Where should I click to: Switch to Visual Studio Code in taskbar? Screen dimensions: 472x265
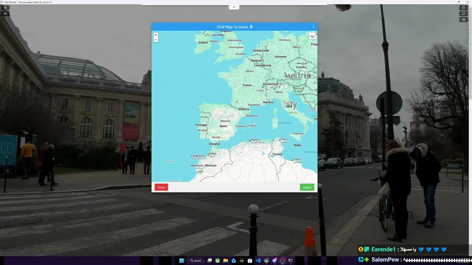click(x=258, y=261)
